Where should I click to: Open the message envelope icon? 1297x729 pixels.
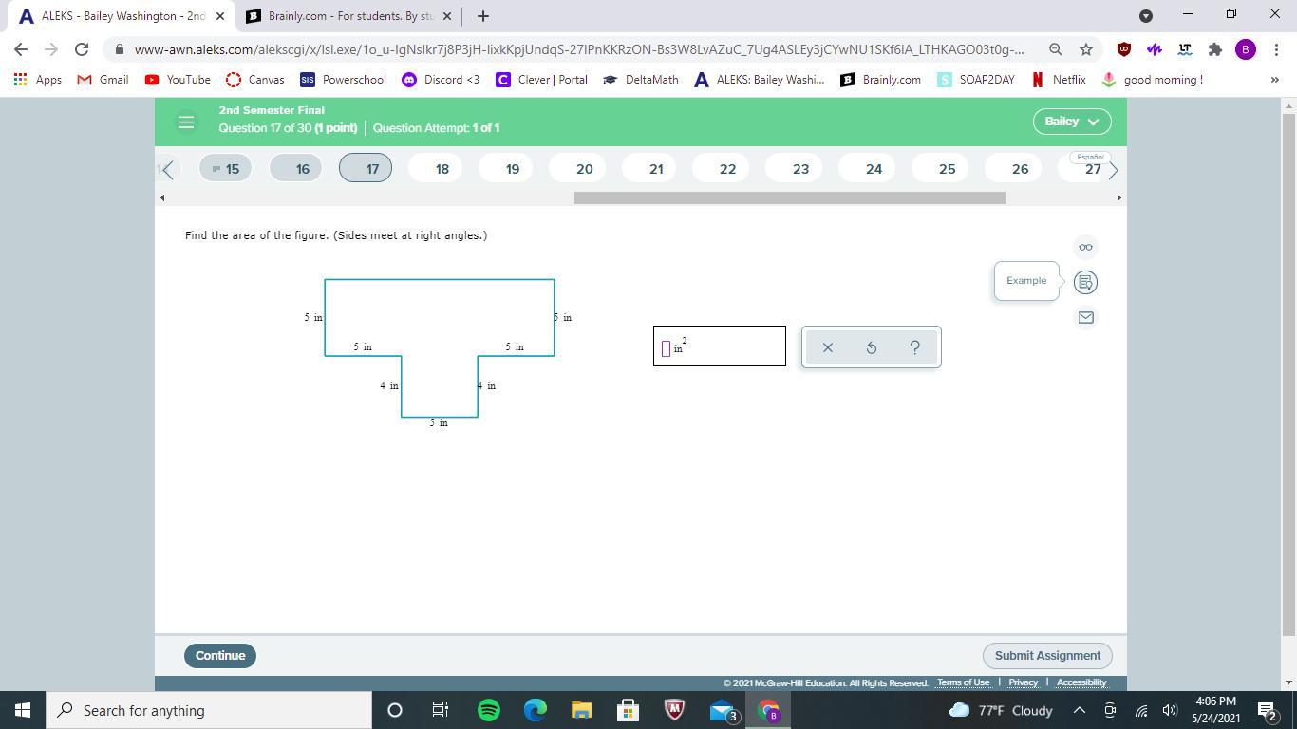coord(1085,317)
